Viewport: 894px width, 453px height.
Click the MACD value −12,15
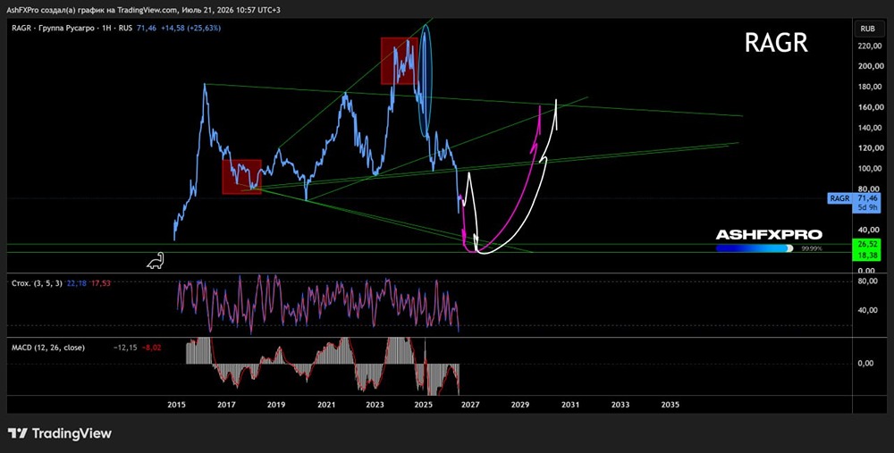[123, 348]
